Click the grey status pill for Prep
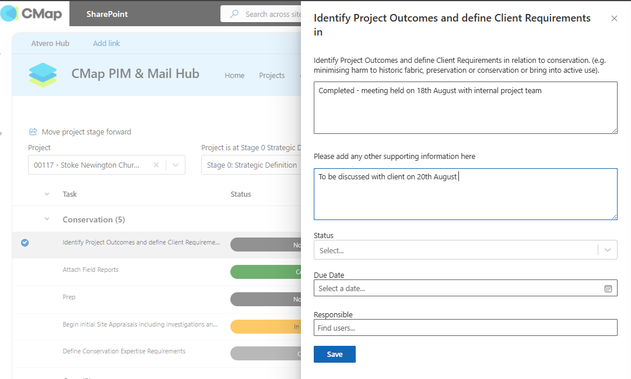The height and width of the screenshot is (379, 631). tap(265, 299)
